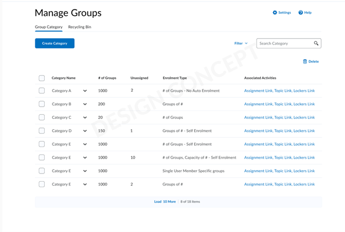
Task: Check Category E row with 10 unassigned
Action: [41, 157]
